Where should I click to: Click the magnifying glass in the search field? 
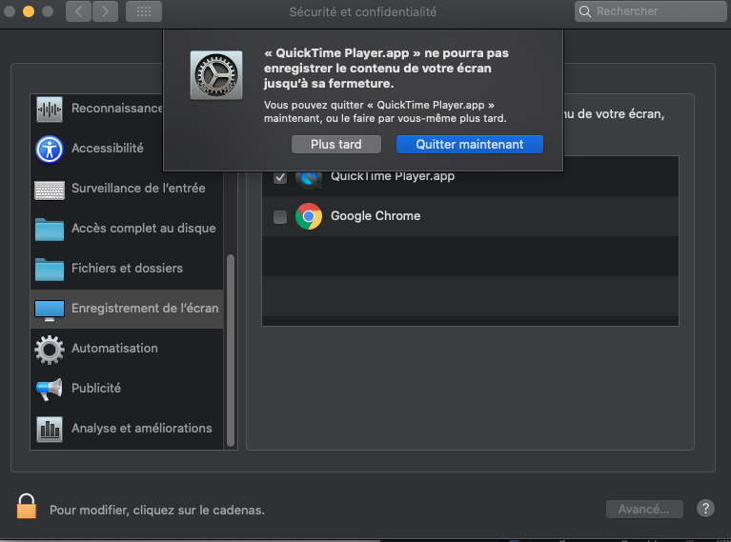pyautogui.click(x=585, y=11)
